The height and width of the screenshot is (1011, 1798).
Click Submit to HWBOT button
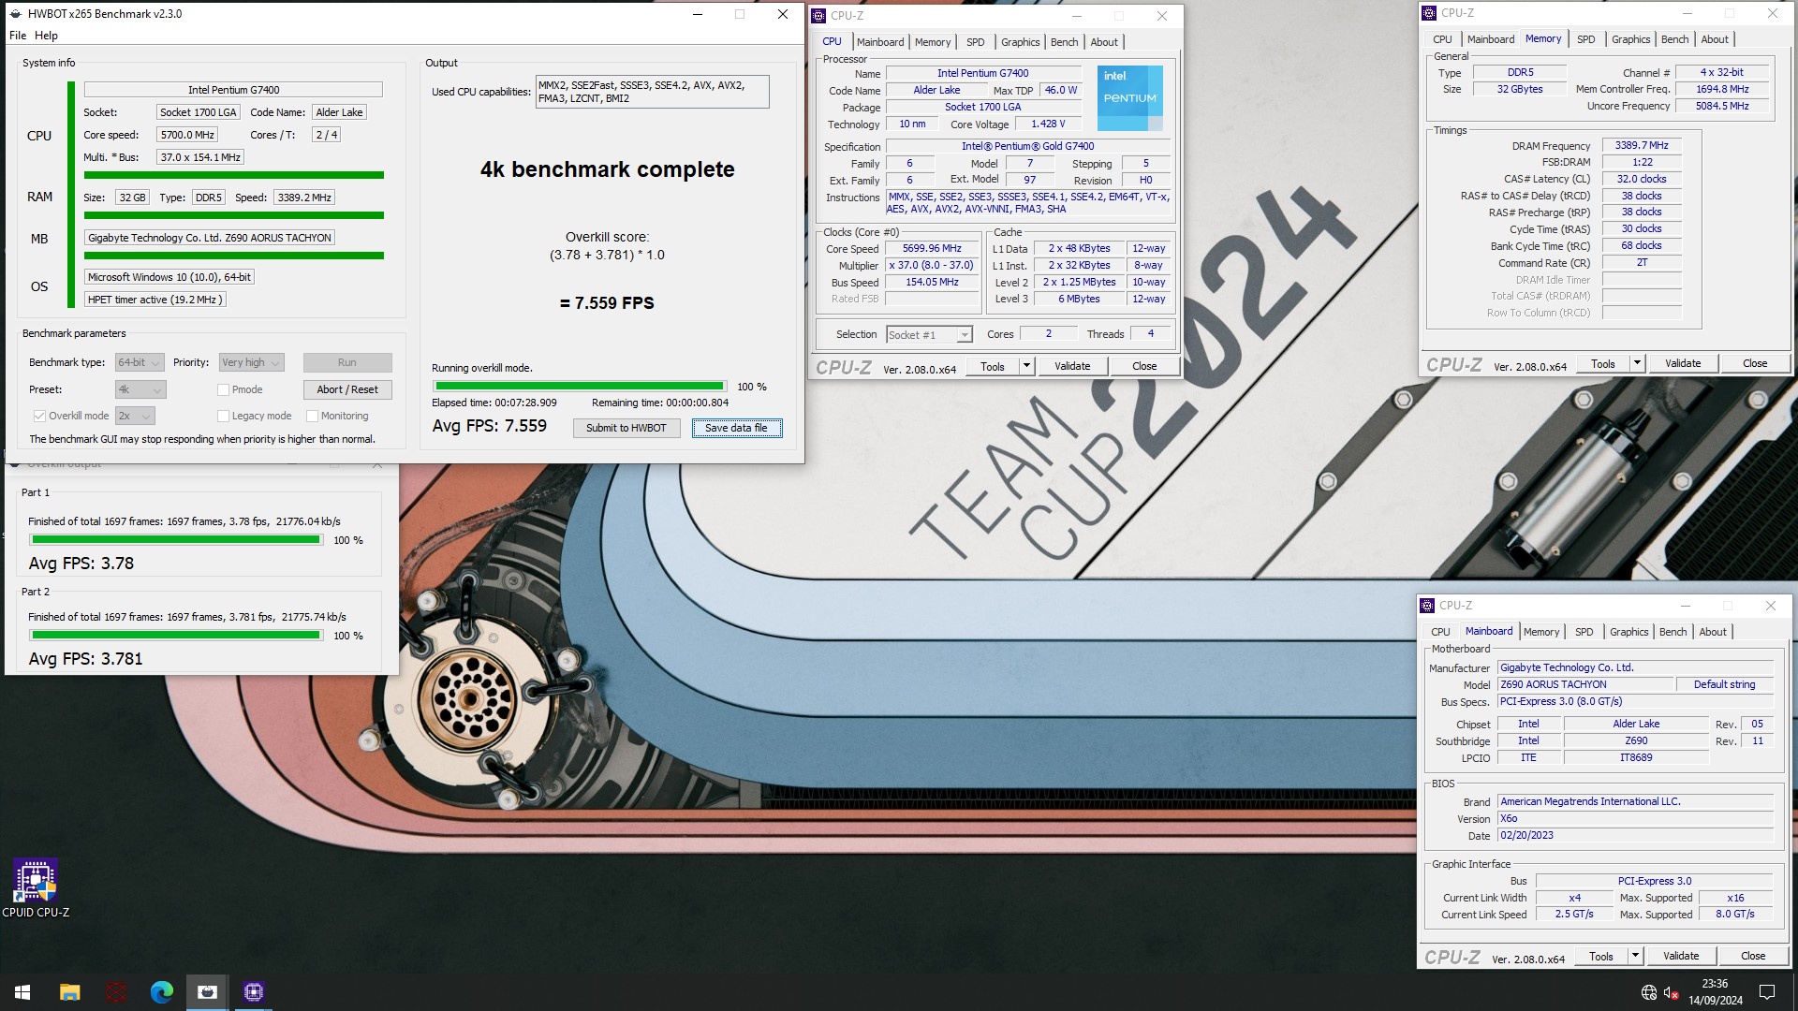pos(626,428)
